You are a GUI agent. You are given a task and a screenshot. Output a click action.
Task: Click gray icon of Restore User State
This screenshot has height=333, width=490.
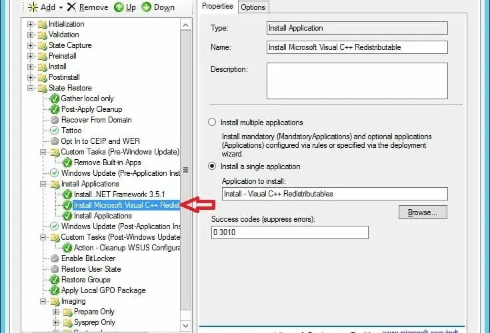pyautogui.click(x=55, y=269)
